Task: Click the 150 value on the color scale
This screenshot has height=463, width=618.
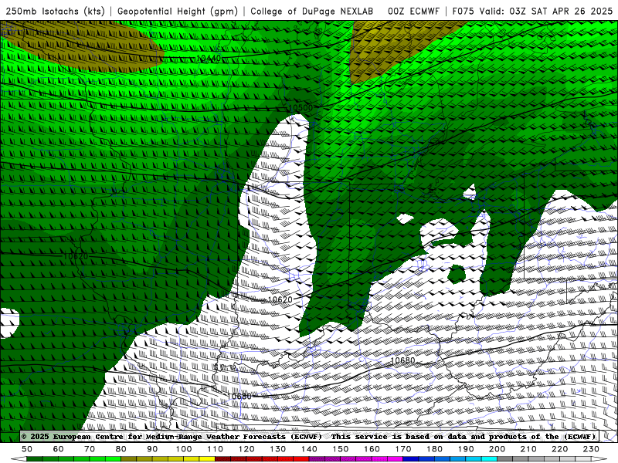Action: pyautogui.click(x=341, y=449)
